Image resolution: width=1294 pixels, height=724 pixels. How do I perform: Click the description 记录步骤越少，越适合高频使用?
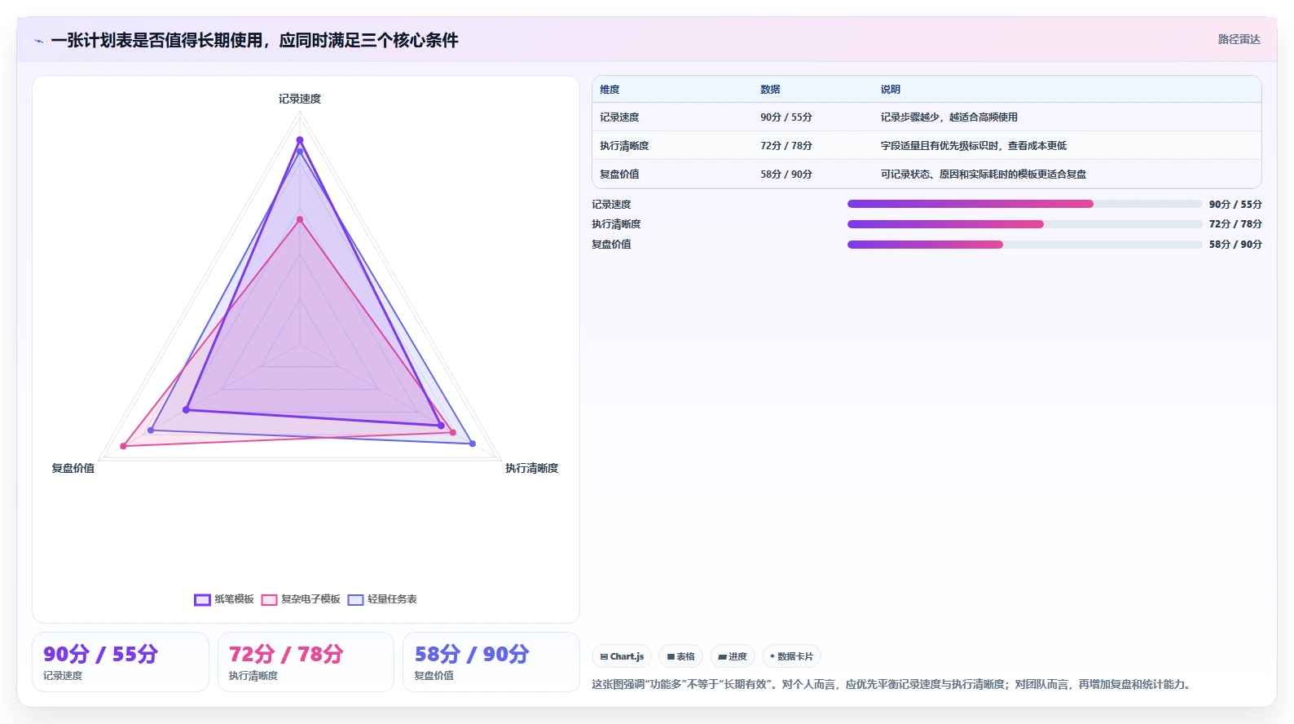coord(948,117)
